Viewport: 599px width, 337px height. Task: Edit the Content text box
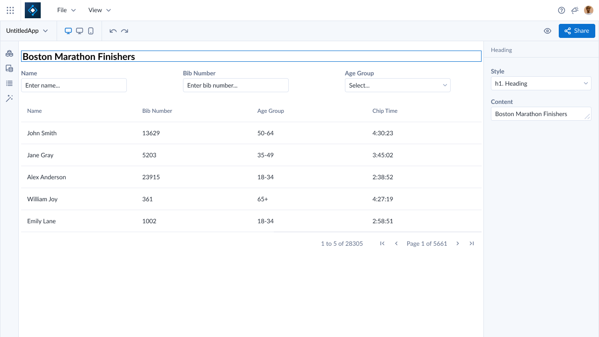click(x=541, y=114)
